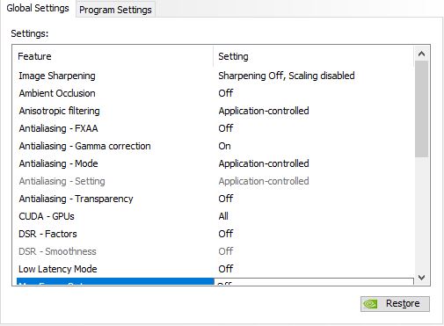Click the NVIDIA logo on Restore button
Viewport: 444px width, 326px height.
[x=371, y=304]
